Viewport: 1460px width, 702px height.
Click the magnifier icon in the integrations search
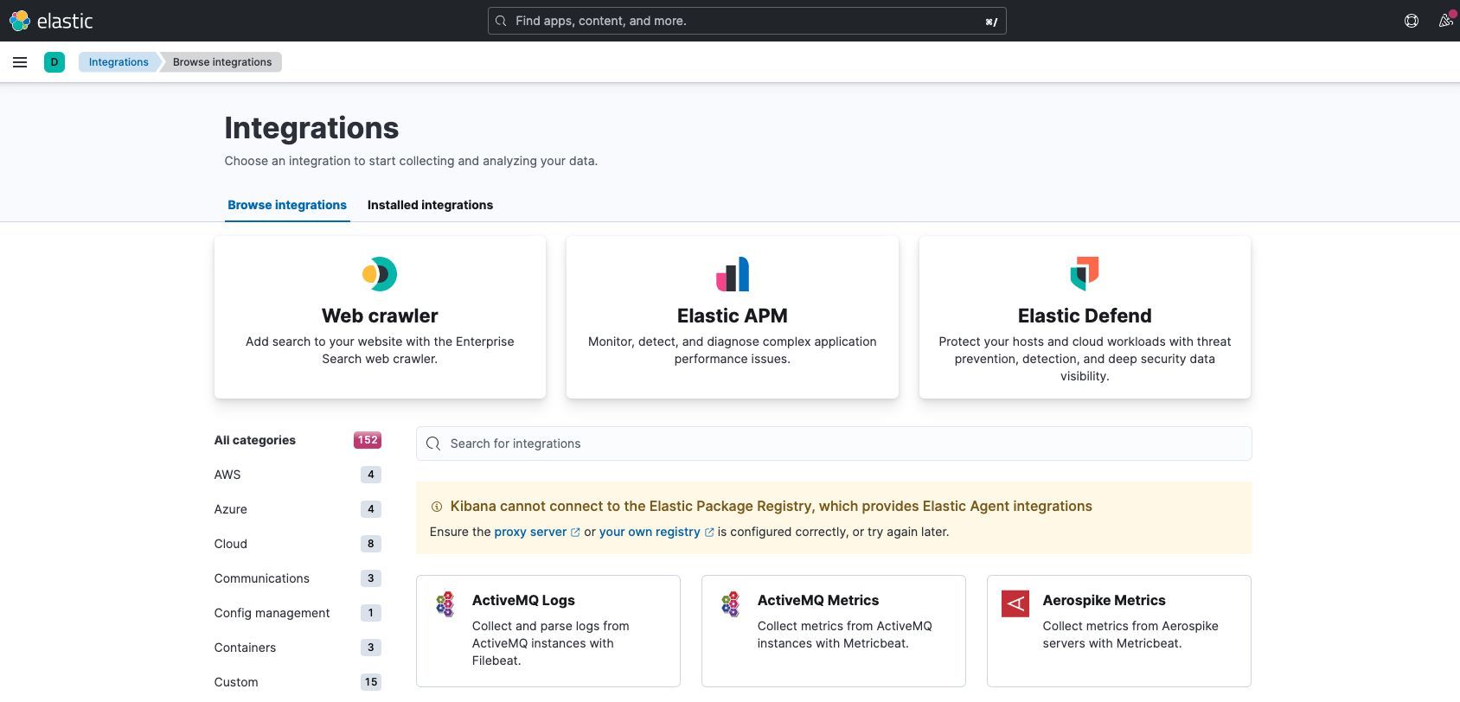coord(433,444)
